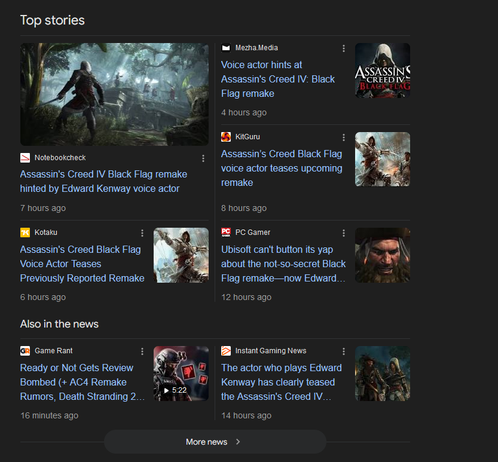Open the Notebookcheck Black Flag remake article
This screenshot has height=462, width=498.
103,181
